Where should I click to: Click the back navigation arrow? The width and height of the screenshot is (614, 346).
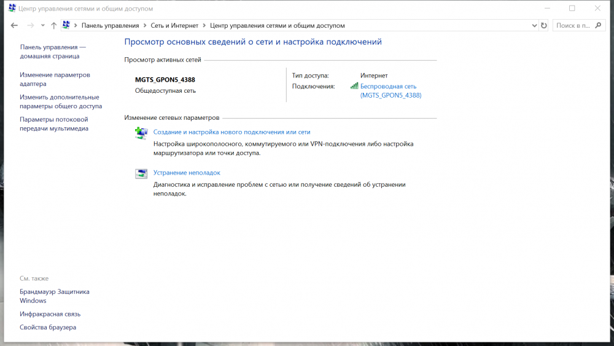point(15,25)
